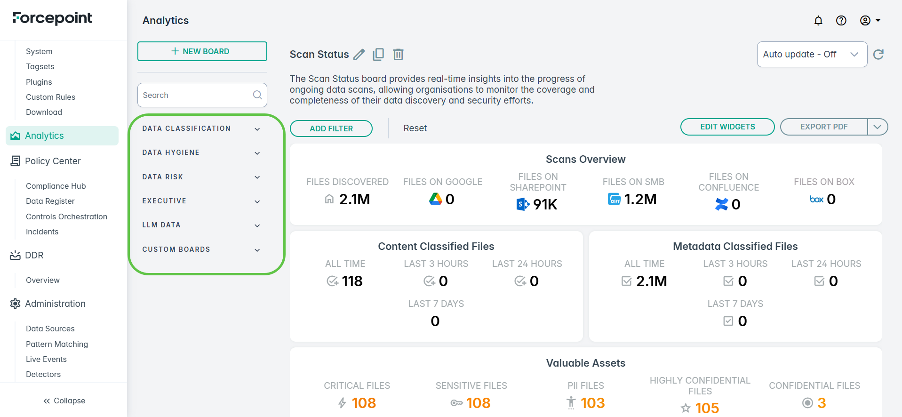Open Policy Center in the sidebar
Screen dimensions: 902x417
[x=53, y=161]
